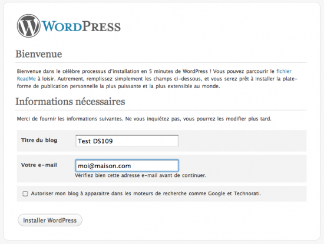Focus the Titre du blog input field
The width and height of the screenshot is (324, 244).
[127, 141]
